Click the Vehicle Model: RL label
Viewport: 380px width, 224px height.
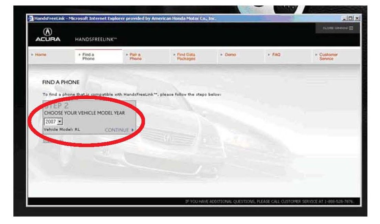coord(61,129)
